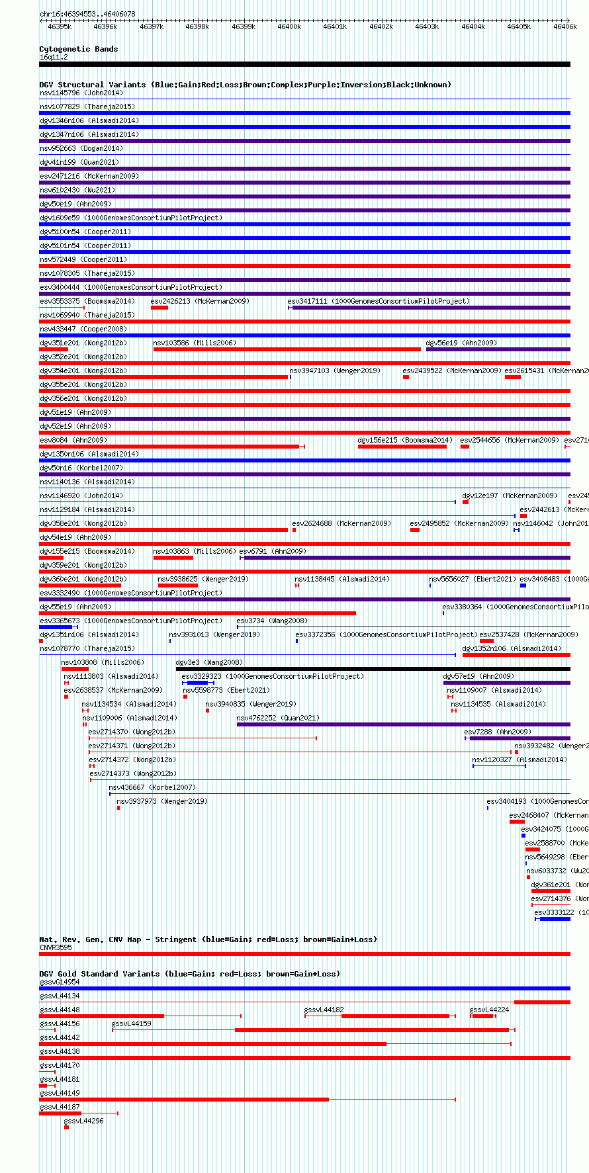Select esv2624688 (McKernan2009) label
This screenshot has width=589, height=1173.
pyautogui.click(x=341, y=523)
